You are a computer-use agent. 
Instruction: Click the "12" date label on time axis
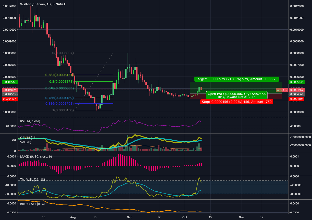coord(262,217)
